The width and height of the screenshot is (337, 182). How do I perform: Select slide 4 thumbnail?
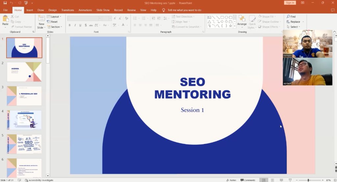click(24, 120)
